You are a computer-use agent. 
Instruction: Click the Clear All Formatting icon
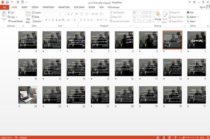click(76, 14)
